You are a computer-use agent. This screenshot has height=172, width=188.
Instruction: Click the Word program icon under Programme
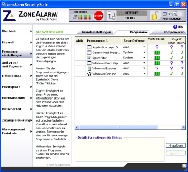coord(175,14)
